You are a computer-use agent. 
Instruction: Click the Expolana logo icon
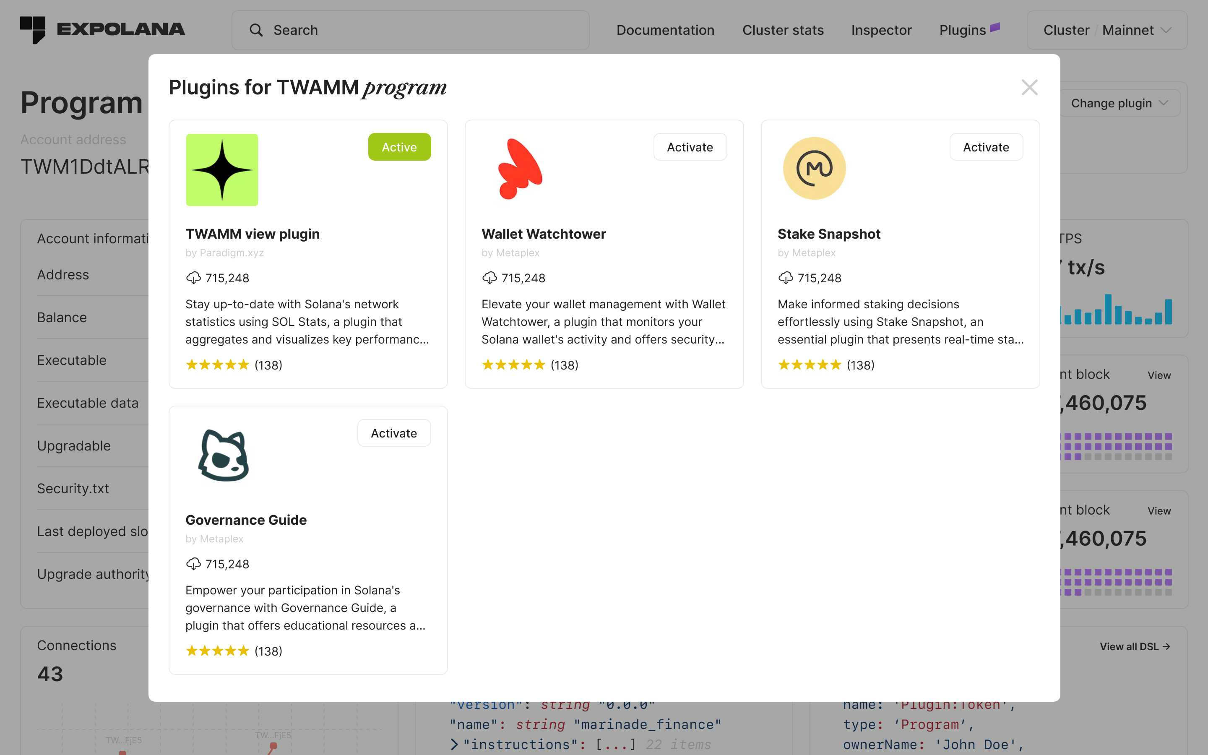[33, 29]
